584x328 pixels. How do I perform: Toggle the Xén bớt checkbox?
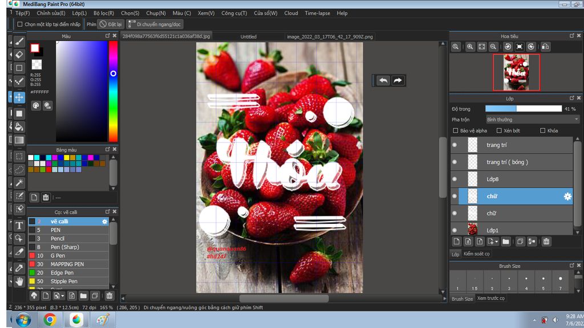click(x=499, y=131)
